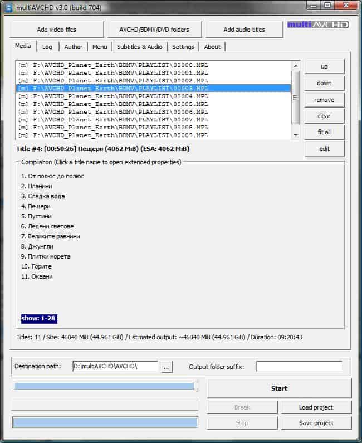
Task: Open properties of title Ледени светове
Action: tap(47, 227)
